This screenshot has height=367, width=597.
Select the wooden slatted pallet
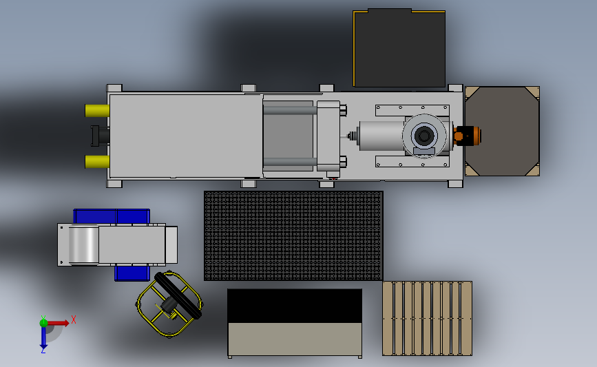point(427,318)
